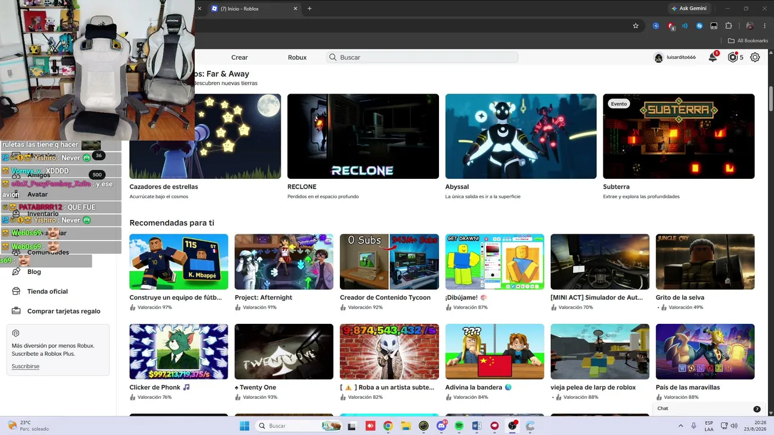This screenshot has height=435, width=774.
Task: Go to the Robux menu item
Action: coord(298,57)
